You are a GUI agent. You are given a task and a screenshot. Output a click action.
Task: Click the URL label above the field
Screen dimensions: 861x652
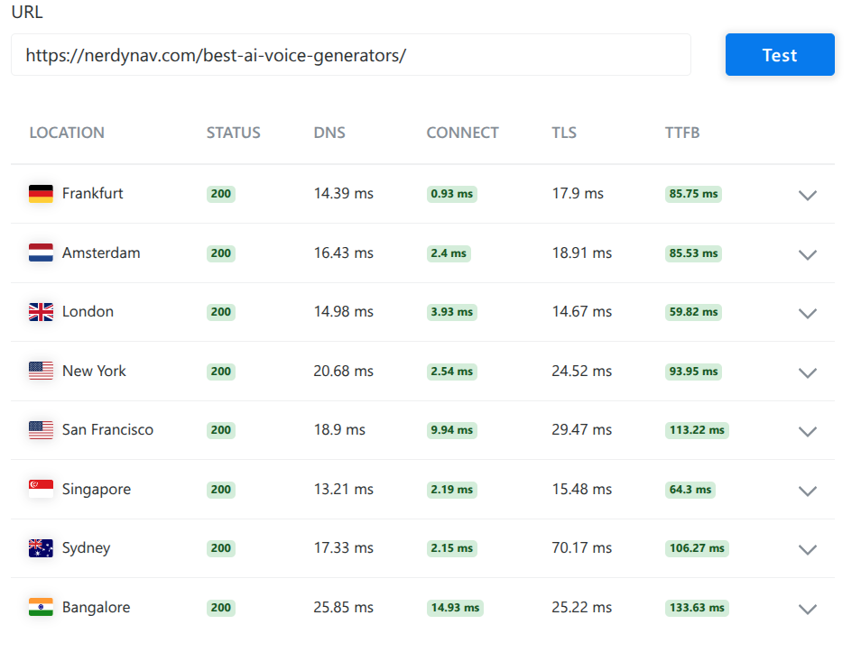point(27,12)
